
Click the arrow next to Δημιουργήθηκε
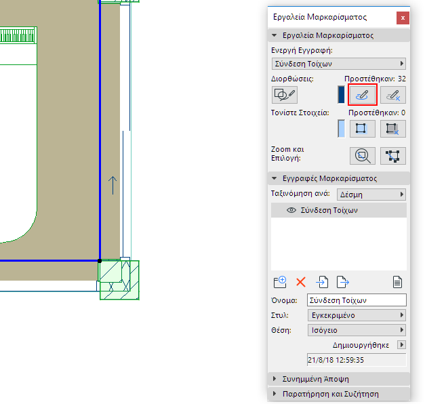[x=401, y=344]
